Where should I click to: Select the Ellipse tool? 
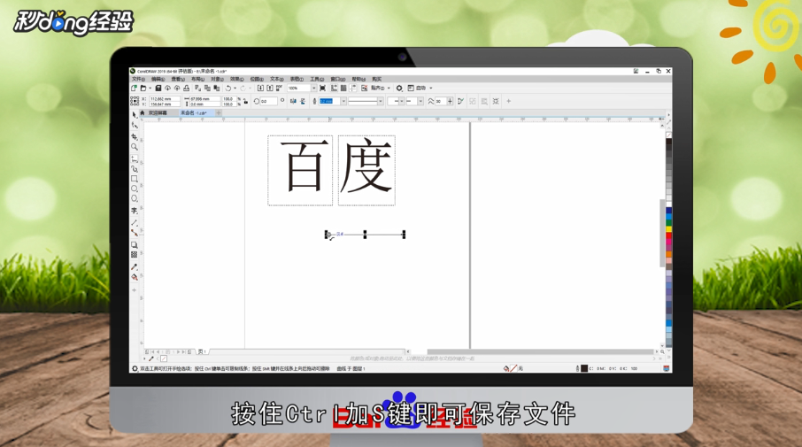[135, 189]
